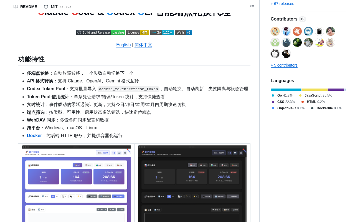Open the black seal-stamp contributor avatar

click(x=319, y=31)
